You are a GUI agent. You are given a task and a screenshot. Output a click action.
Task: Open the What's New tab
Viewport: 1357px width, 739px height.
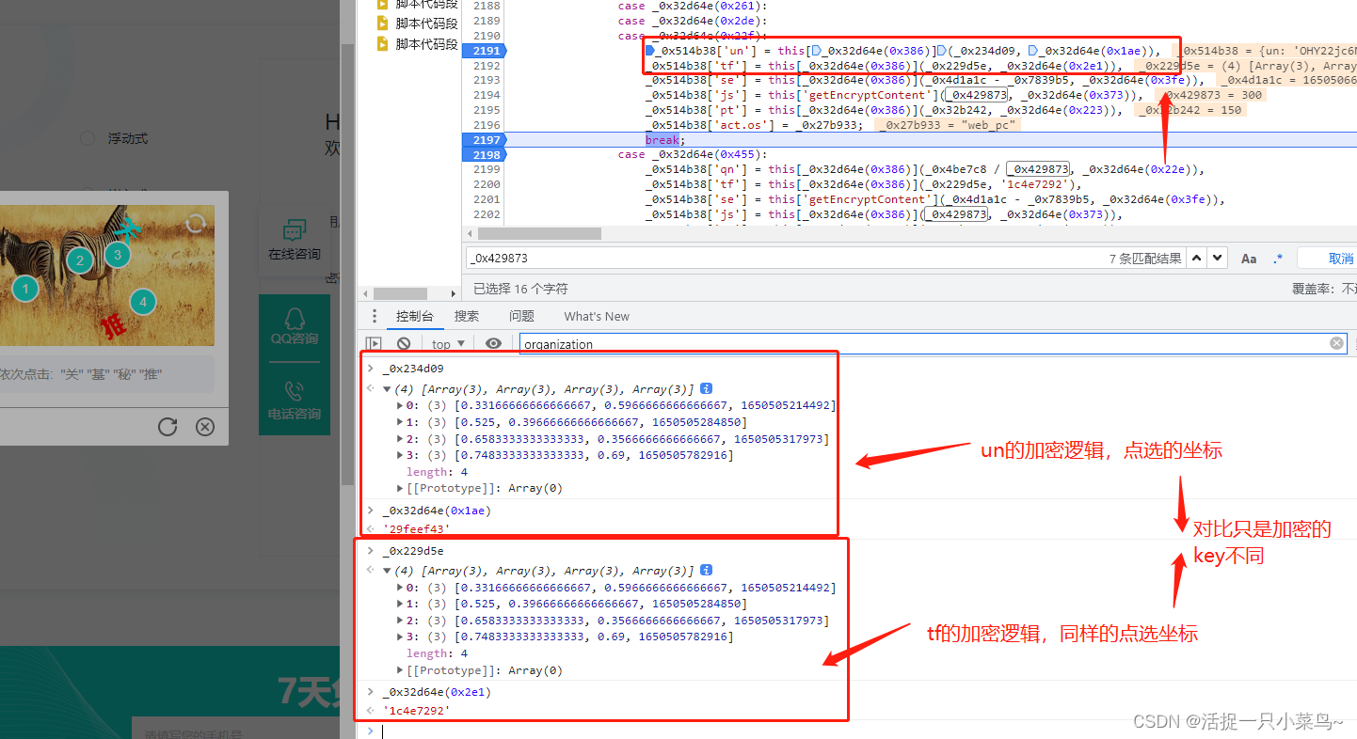pyautogui.click(x=597, y=316)
